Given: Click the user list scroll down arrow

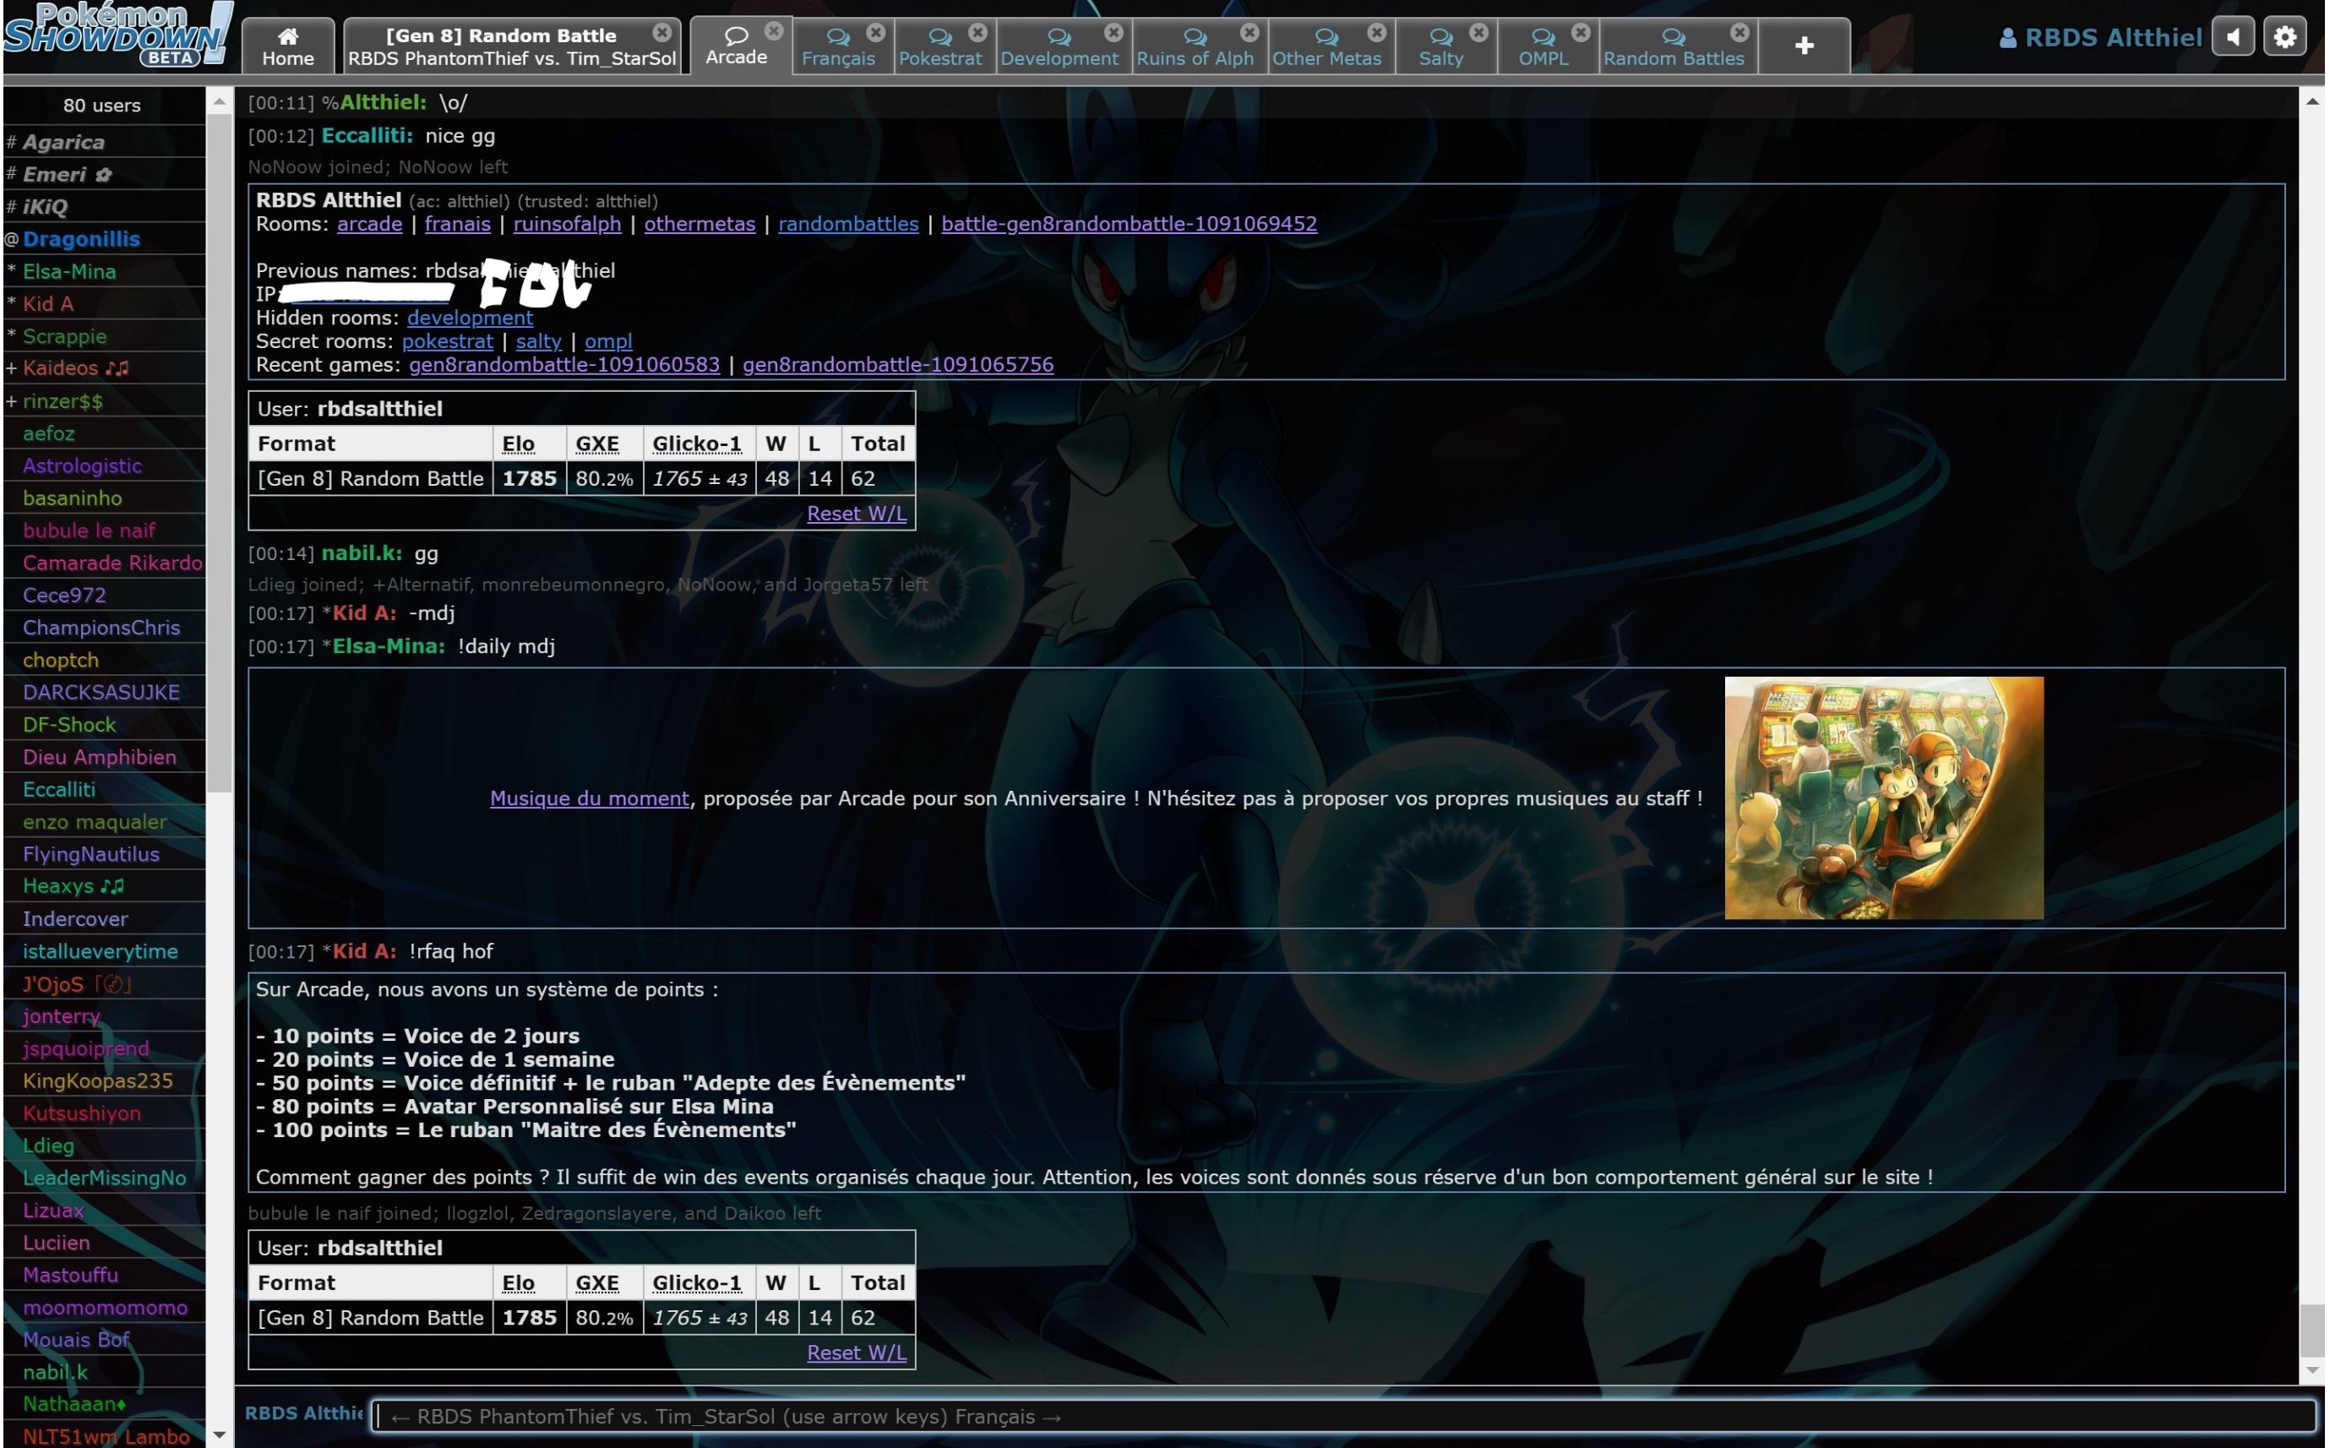Looking at the screenshot, I should [220, 1434].
